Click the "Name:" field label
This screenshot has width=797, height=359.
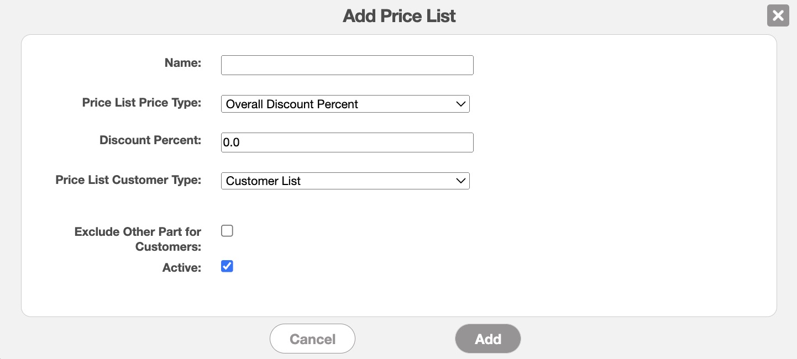[183, 63]
